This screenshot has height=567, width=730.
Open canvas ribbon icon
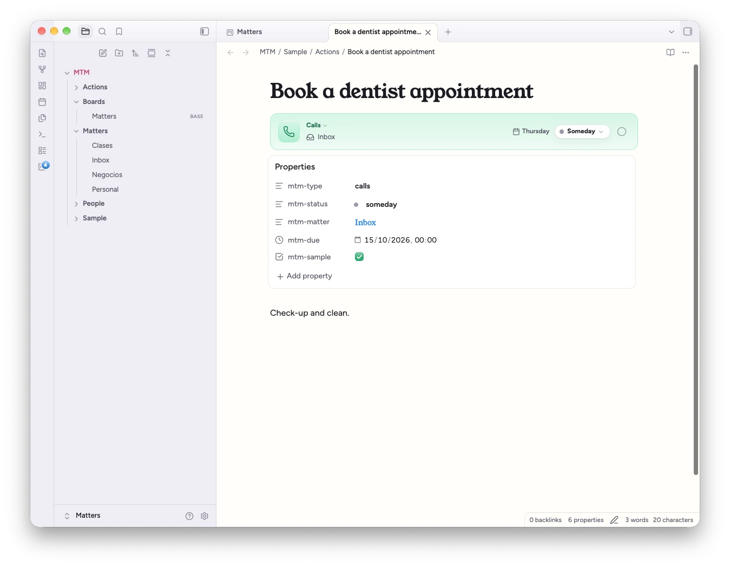pos(42,86)
